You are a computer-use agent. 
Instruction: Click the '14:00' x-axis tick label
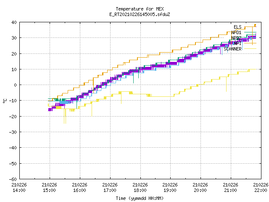coord(19,190)
